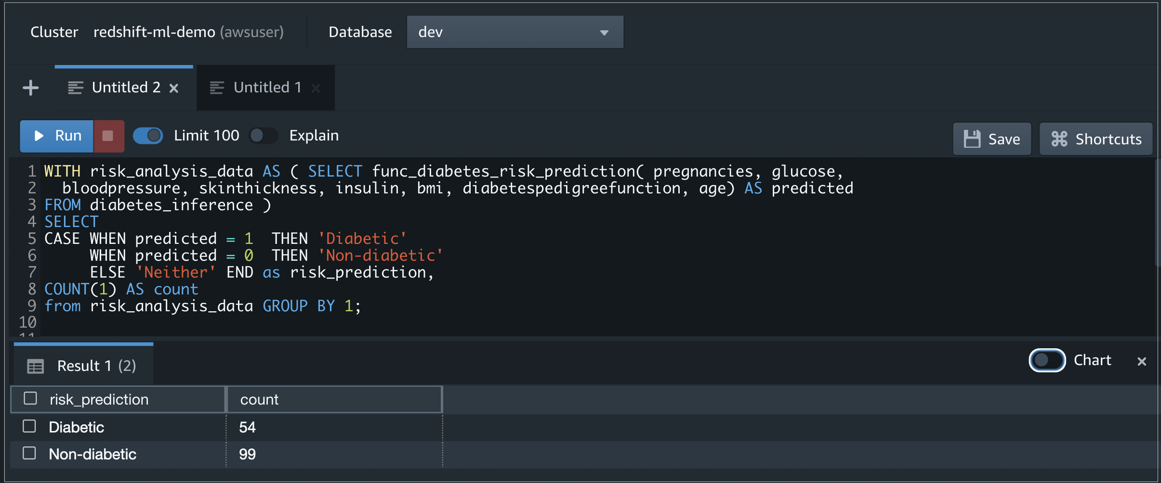Check the Non-diabetic row checkbox
The width and height of the screenshot is (1161, 483).
click(29, 454)
